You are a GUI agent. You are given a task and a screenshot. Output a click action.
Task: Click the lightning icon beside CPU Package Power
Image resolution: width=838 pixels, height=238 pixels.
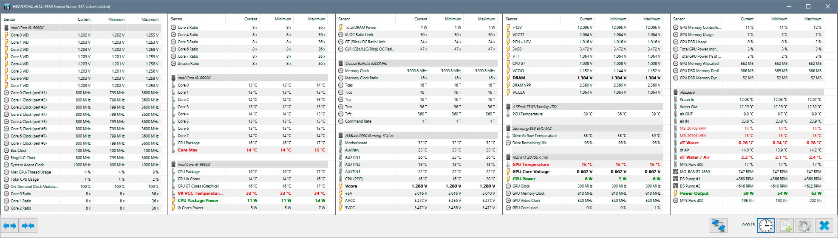tap(173, 200)
